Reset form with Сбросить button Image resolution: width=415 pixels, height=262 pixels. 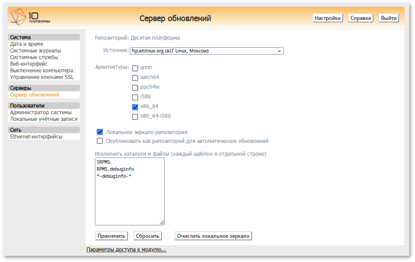147,236
